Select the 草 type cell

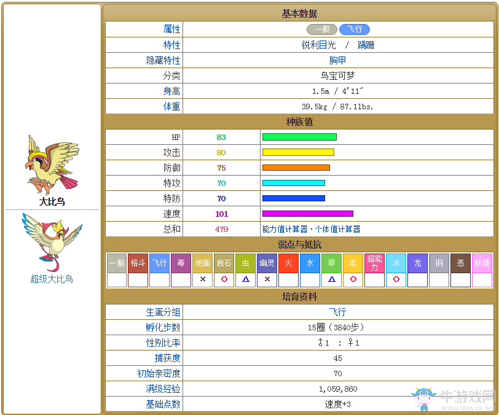point(332,263)
